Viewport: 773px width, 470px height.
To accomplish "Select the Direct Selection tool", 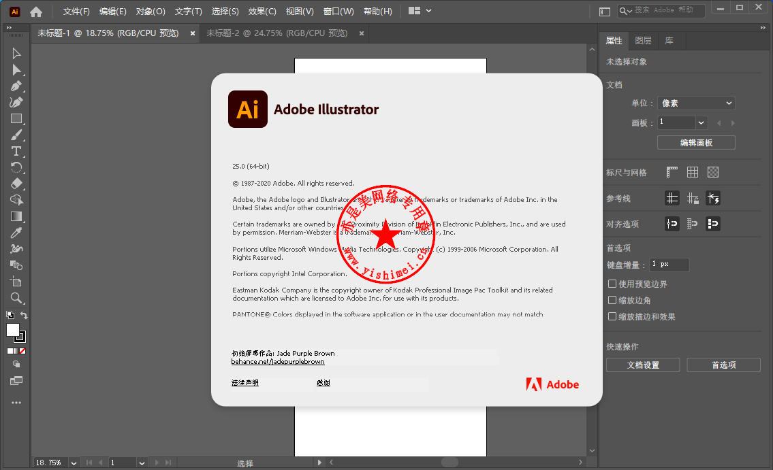I will [16, 69].
